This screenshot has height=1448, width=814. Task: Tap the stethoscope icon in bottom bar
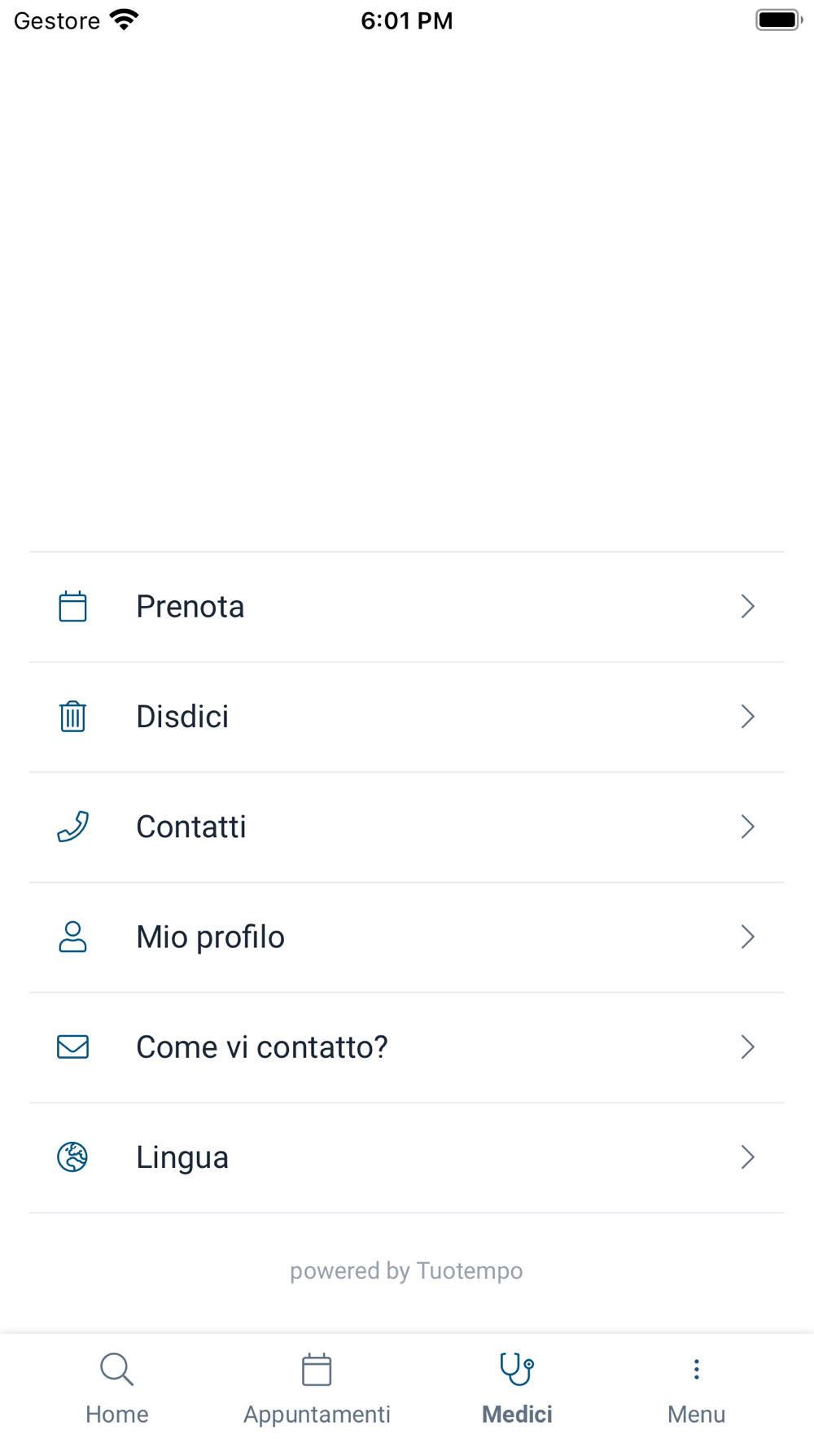click(x=517, y=1369)
